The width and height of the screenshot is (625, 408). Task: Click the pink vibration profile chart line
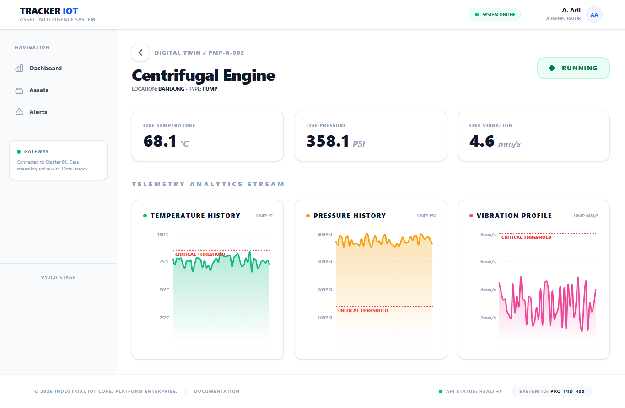click(x=547, y=304)
